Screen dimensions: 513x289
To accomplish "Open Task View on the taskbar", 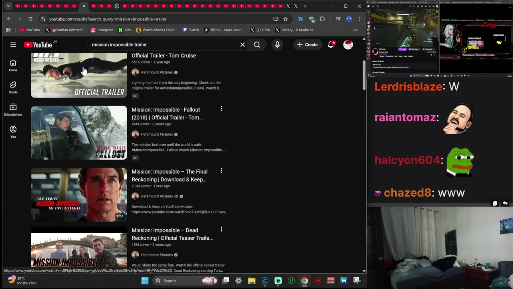I will (x=226, y=281).
